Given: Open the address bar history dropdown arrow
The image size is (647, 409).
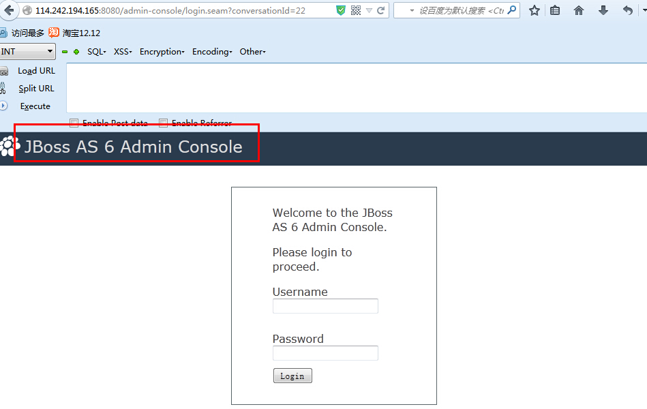Looking at the screenshot, I should tap(369, 11).
